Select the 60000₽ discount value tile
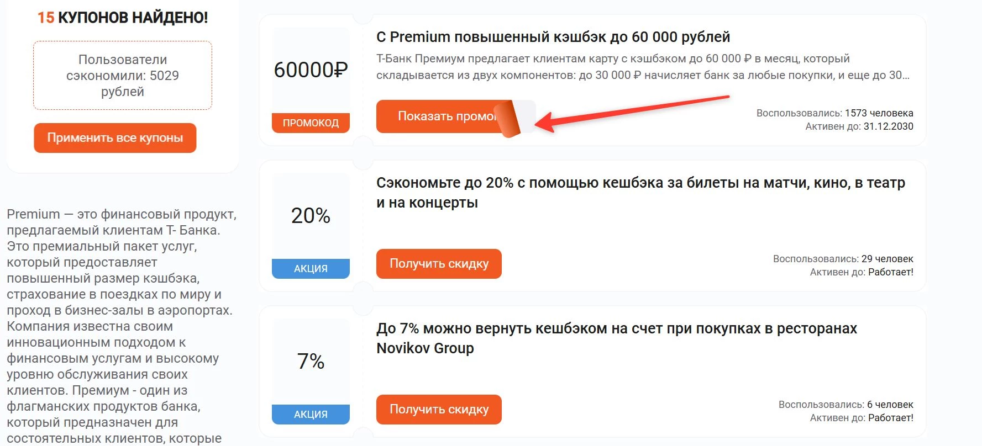This screenshot has height=446, width=982. [x=311, y=71]
